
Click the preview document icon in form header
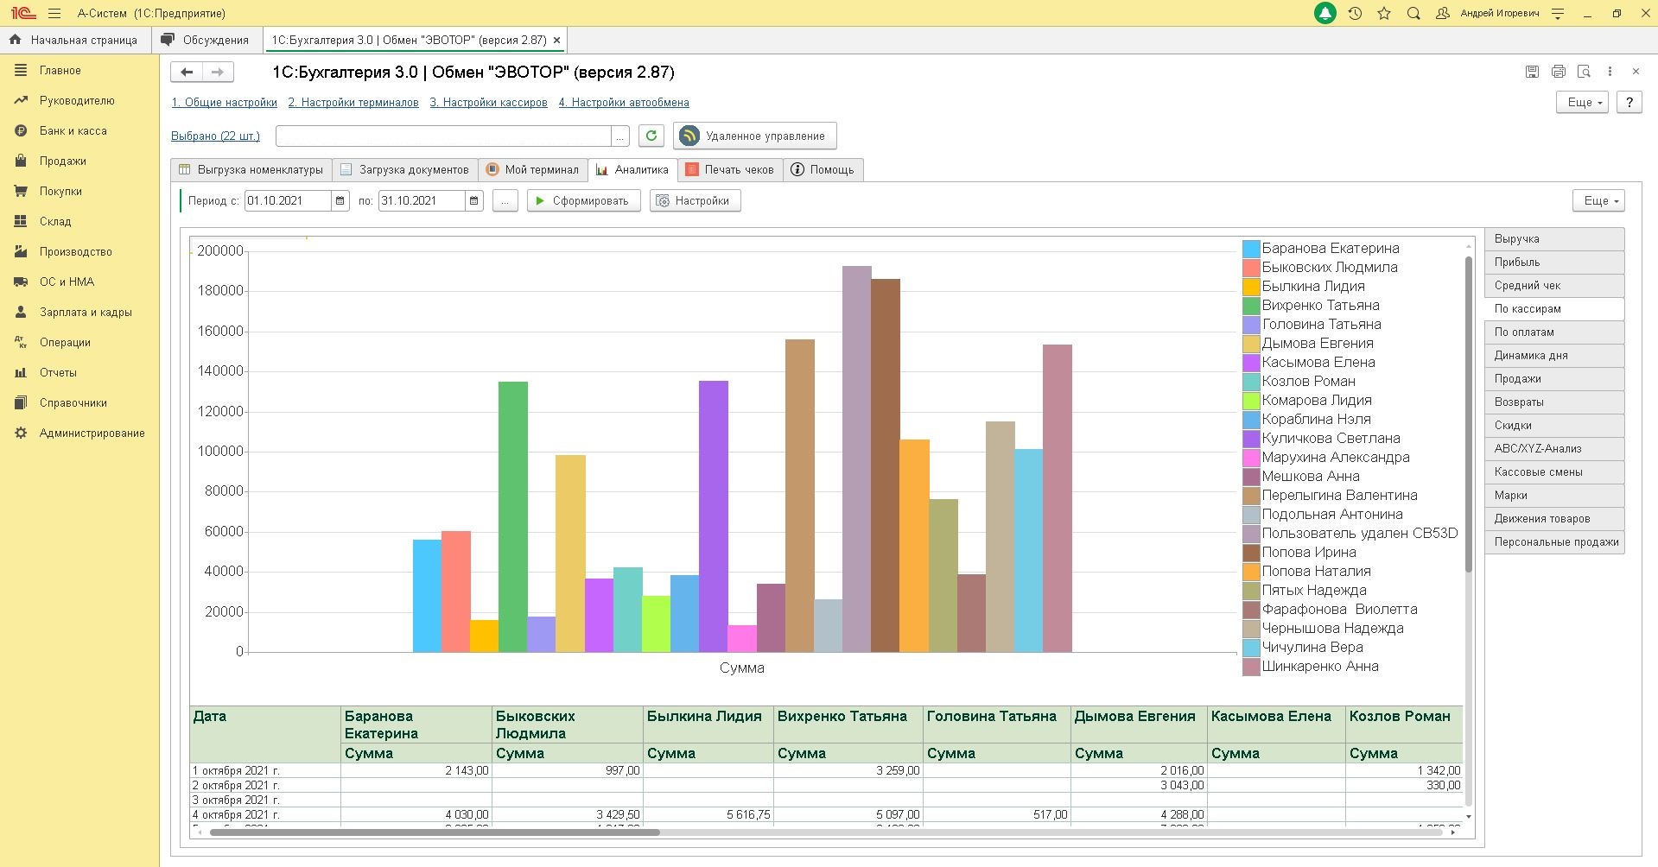(x=1584, y=72)
